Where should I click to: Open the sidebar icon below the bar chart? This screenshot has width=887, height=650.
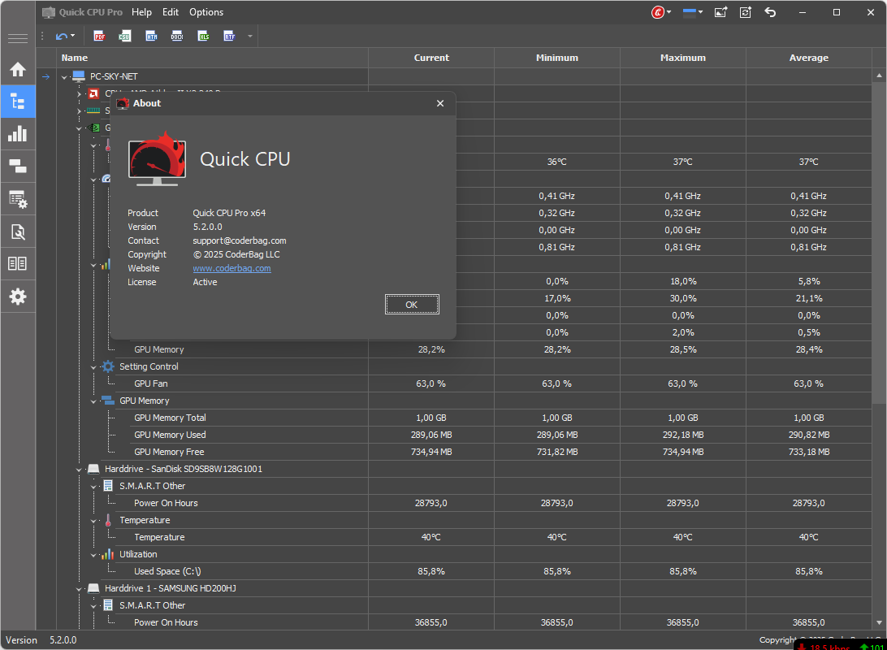18,167
